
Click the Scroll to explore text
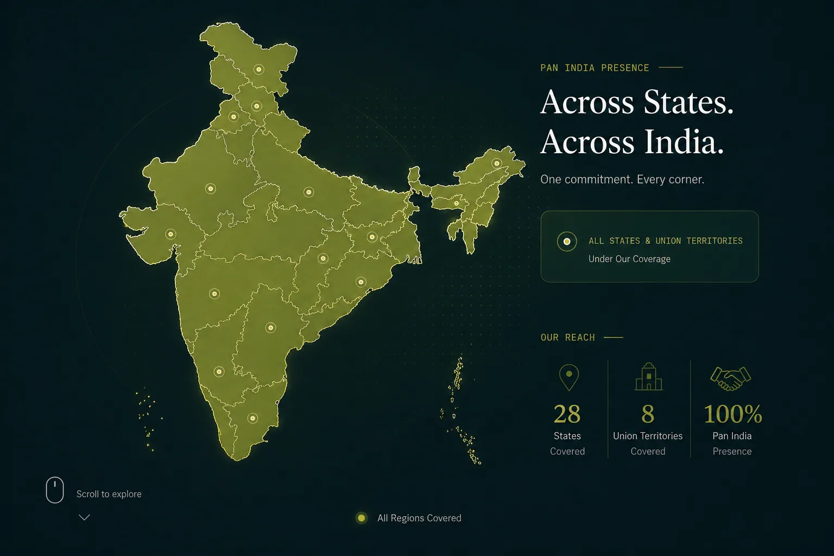[x=109, y=494]
